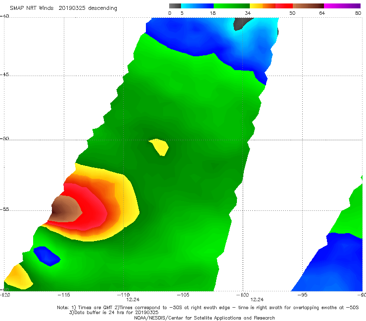Click the "18" color bar label
Viewport: 366px width, 321px height.
(213, 13)
